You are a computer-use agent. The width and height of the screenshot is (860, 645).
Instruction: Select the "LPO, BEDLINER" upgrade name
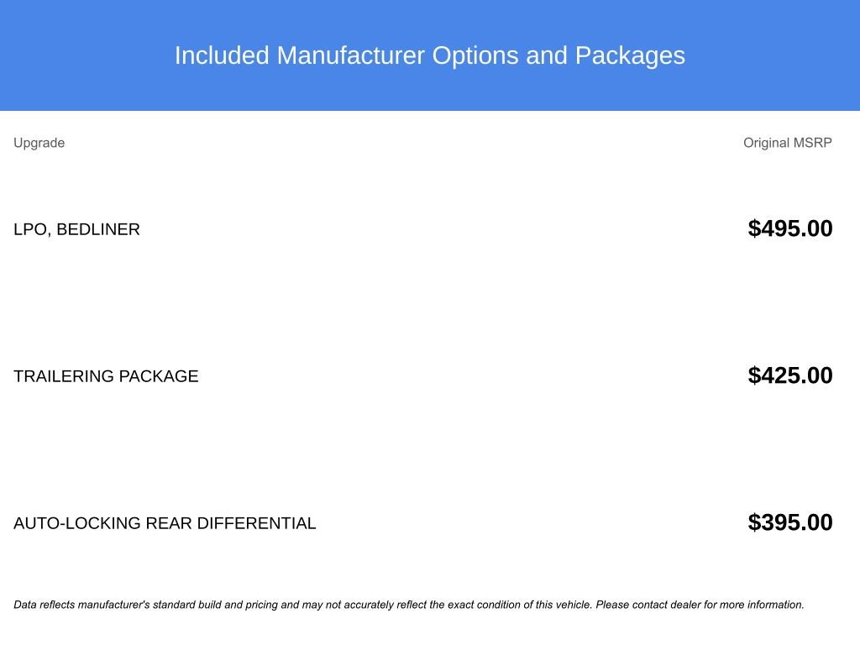tap(76, 229)
